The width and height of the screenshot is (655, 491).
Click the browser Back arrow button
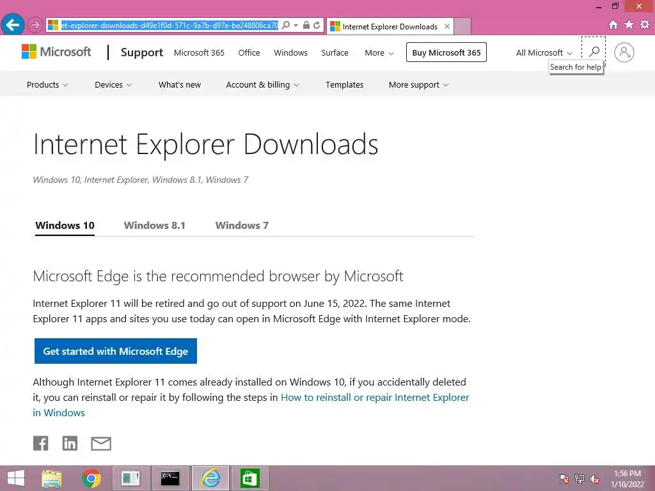click(x=13, y=25)
